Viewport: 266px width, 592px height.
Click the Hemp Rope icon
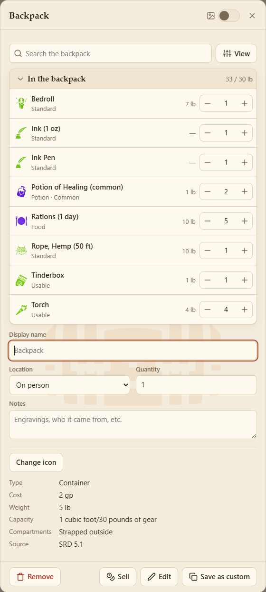pos(21,251)
